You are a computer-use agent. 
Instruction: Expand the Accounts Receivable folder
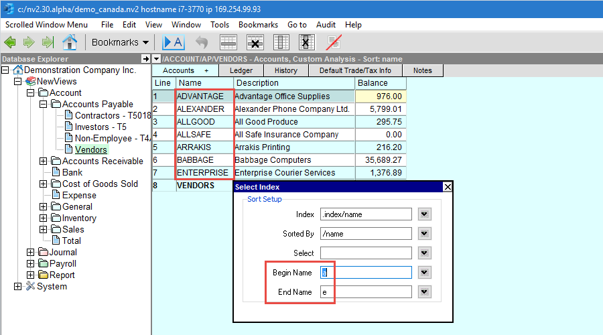point(44,161)
